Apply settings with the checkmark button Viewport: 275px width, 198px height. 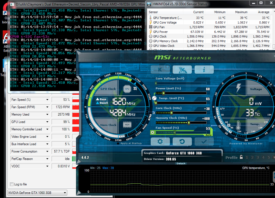tap(204, 142)
